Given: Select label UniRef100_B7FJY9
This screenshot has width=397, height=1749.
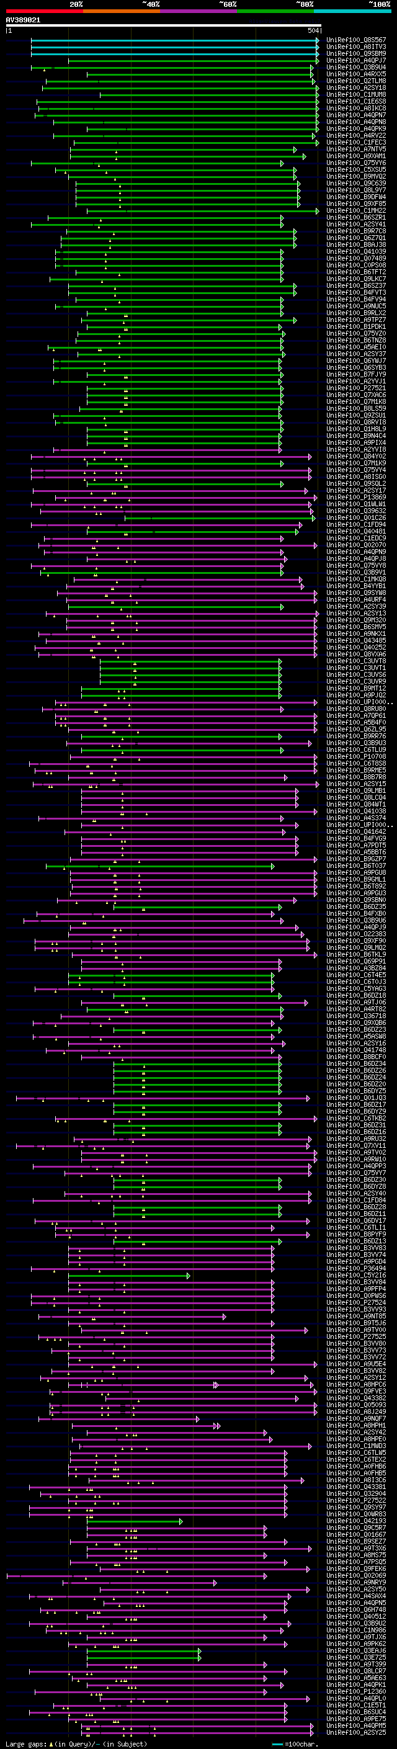Looking at the screenshot, I should point(356,375).
